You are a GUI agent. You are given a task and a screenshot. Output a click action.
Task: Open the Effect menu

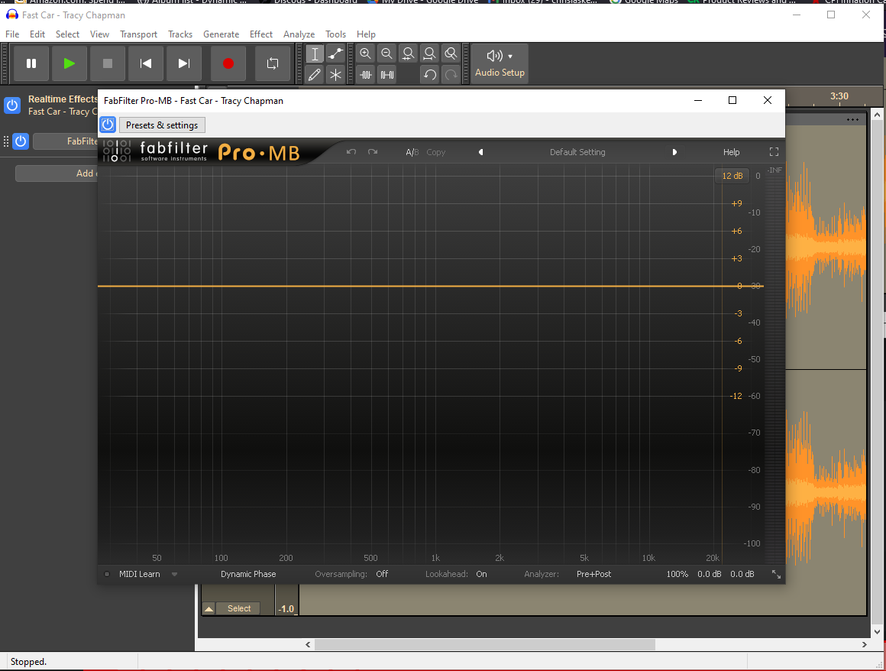click(x=261, y=34)
